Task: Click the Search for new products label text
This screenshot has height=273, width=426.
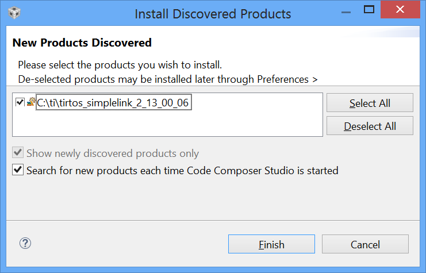Action: click(182, 171)
